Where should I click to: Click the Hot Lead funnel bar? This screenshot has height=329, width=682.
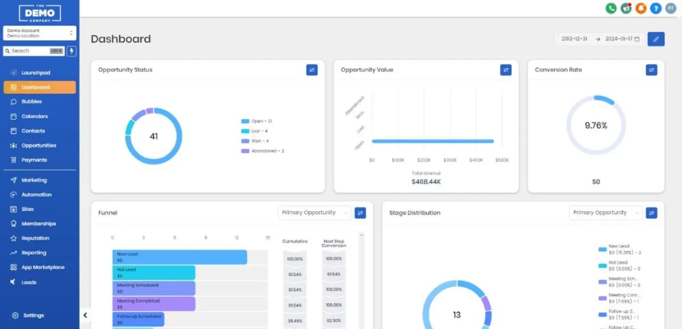pyautogui.click(x=154, y=273)
